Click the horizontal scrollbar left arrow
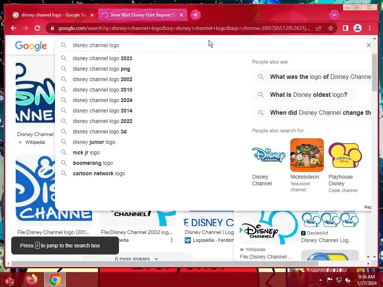 pyautogui.click(x=8, y=263)
